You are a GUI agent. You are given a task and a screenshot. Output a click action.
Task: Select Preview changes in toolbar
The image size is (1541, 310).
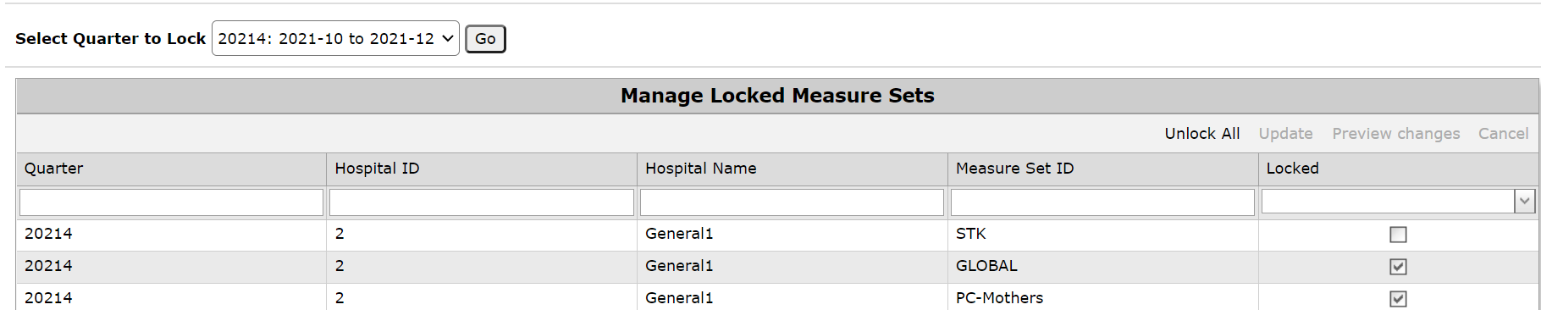click(x=1395, y=134)
